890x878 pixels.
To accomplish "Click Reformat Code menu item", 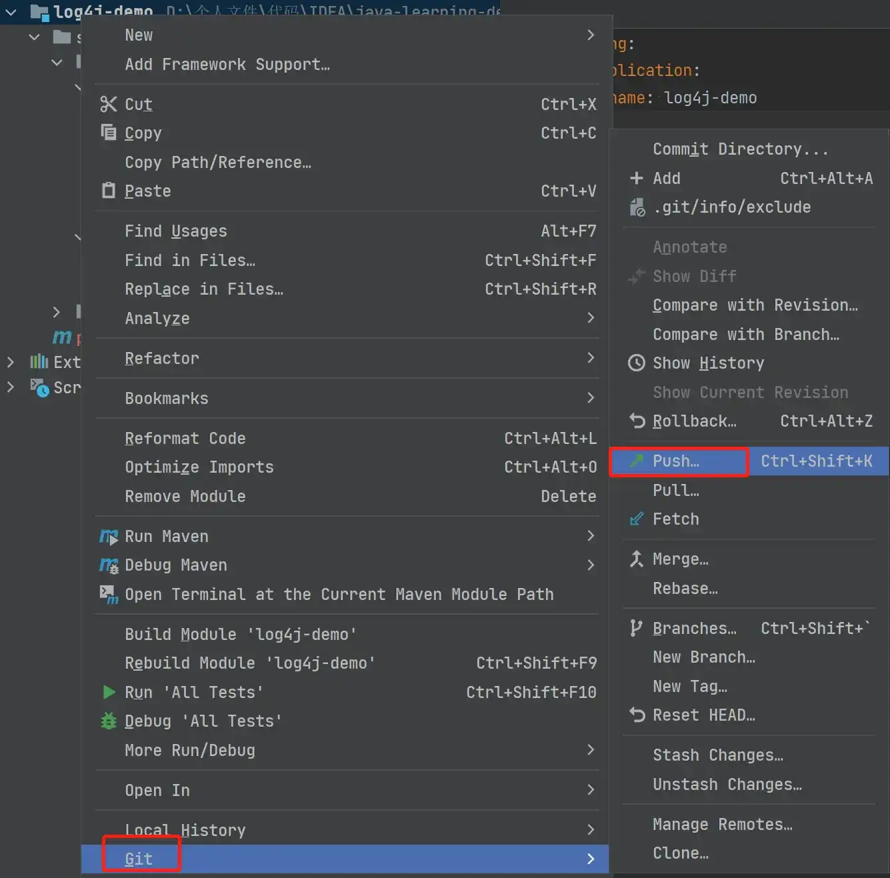I will click(x=185, y=438).
